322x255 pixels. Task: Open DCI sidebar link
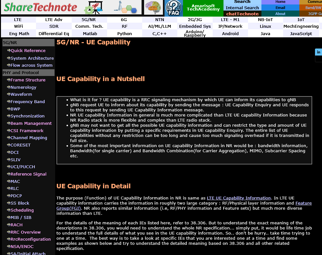[x=14, y=152]
